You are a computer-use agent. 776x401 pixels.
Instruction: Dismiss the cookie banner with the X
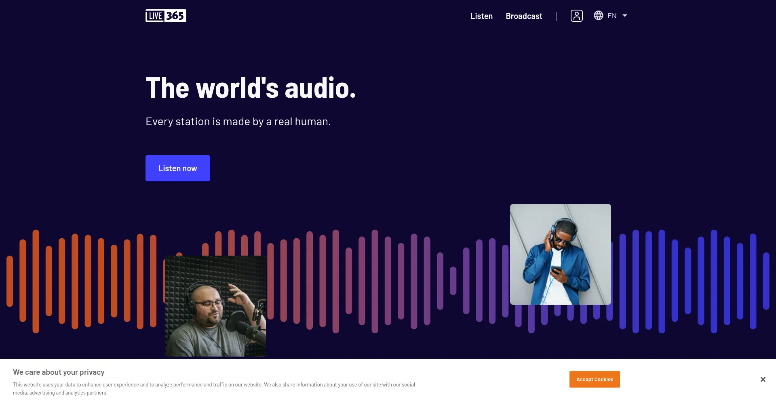pyautogui.click(x=763, y=379)
